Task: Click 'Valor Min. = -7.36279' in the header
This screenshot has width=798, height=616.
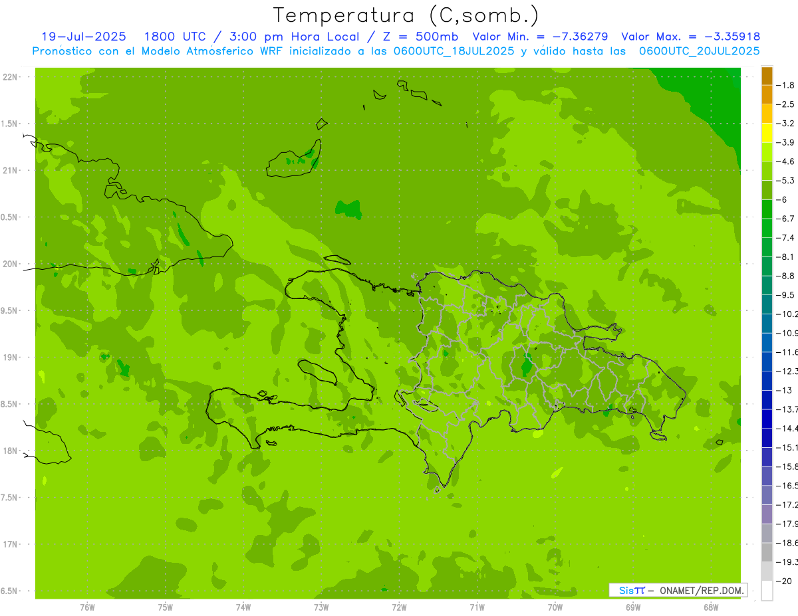Action: click(541, 37)
